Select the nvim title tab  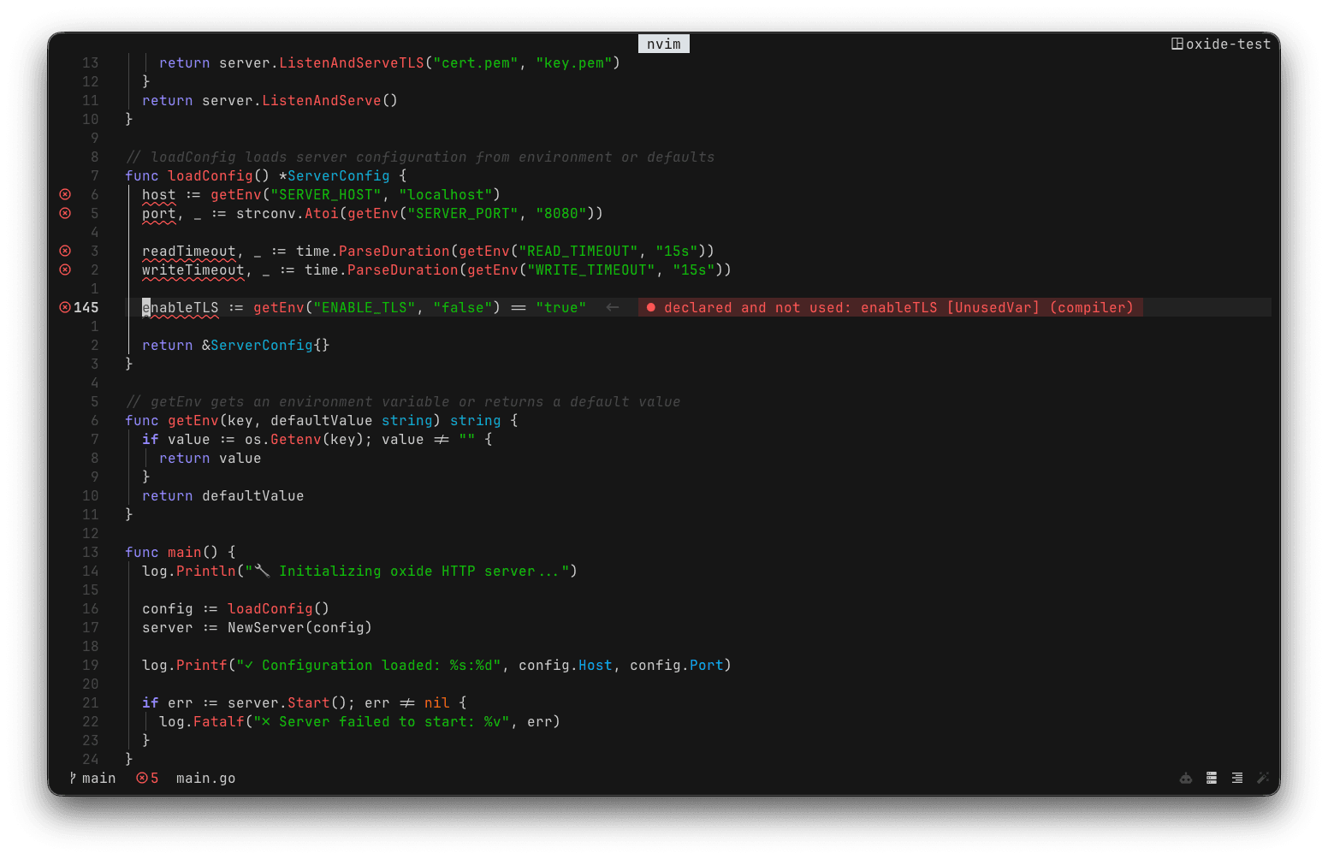(x=664, y=44)
